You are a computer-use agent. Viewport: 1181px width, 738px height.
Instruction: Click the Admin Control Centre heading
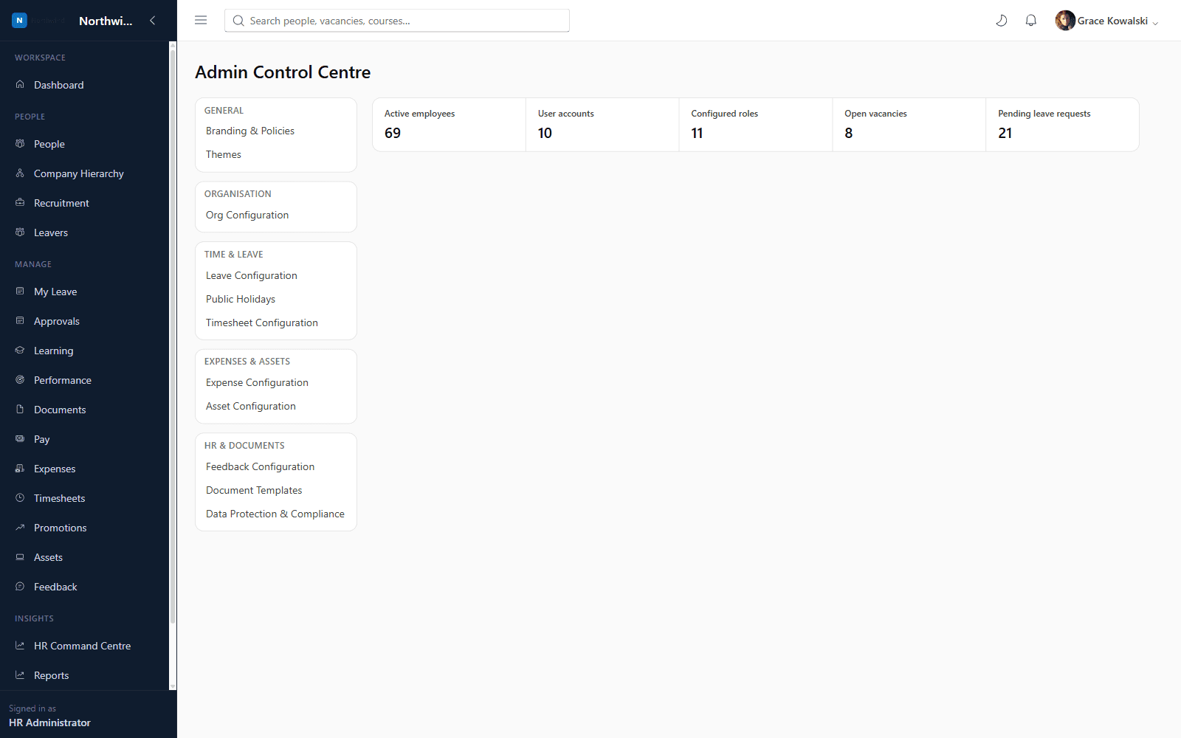(x=283, y=72)
